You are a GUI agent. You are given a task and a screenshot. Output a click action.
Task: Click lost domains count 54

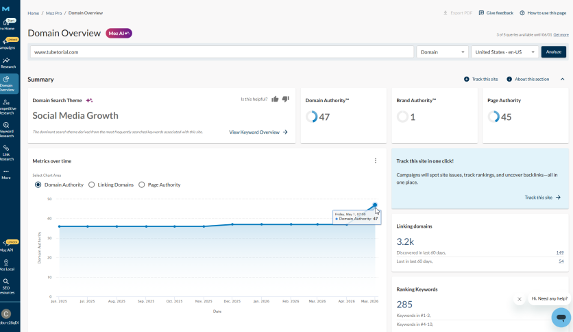(561, 261)
